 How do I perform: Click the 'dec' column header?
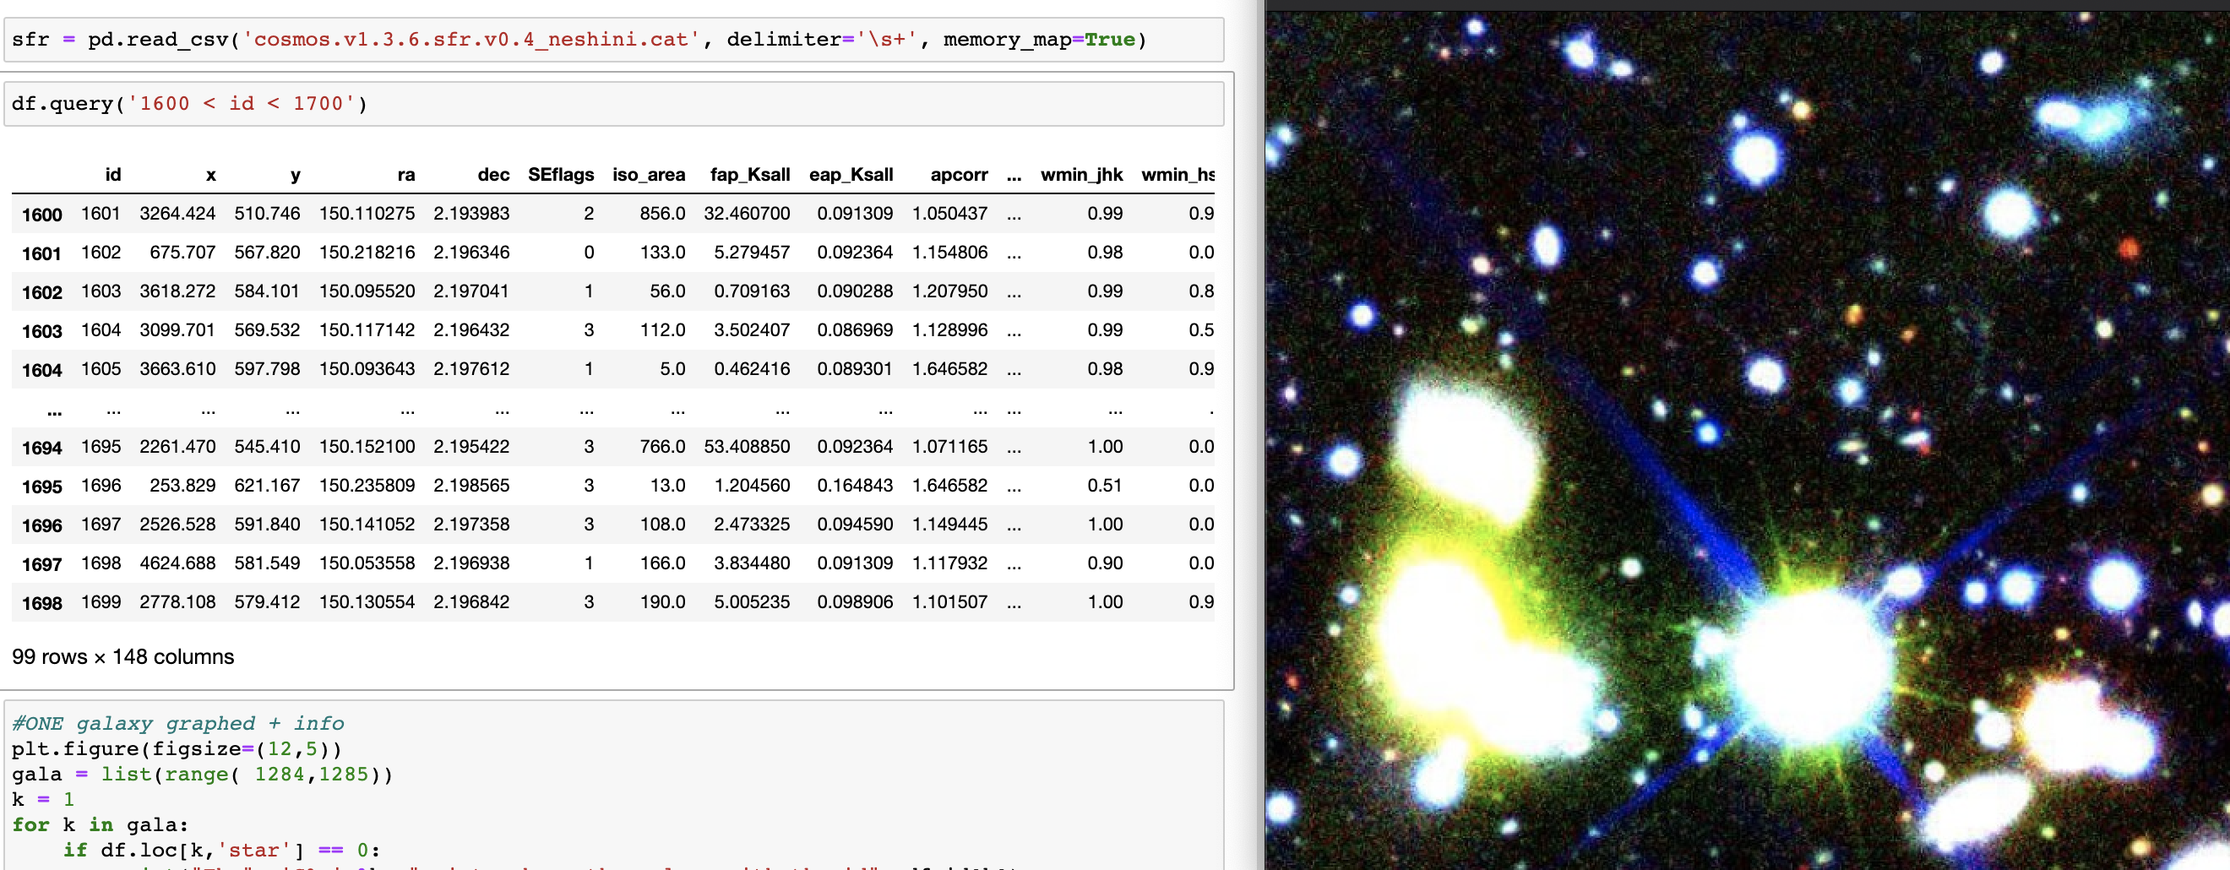click(x=493, y=175)
